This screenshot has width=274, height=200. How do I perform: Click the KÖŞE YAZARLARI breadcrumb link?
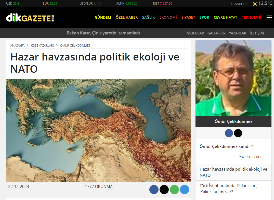42,46
